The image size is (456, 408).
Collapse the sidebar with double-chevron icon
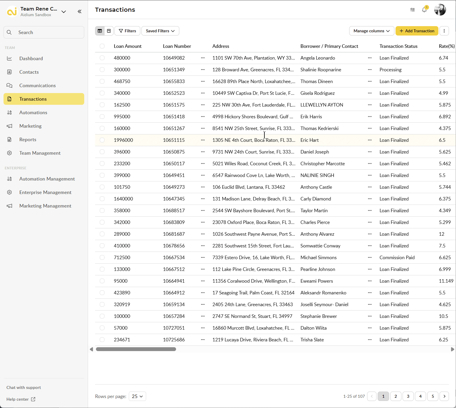[80, 11]
